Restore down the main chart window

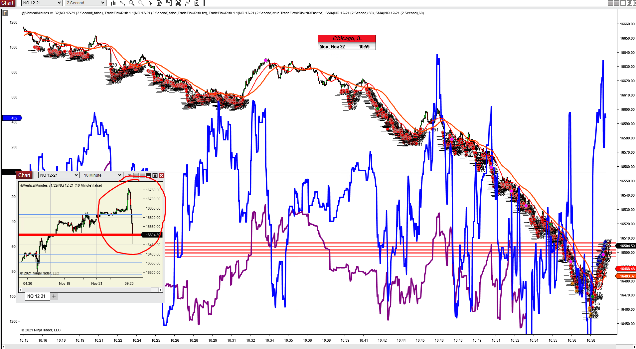[629, 3]
